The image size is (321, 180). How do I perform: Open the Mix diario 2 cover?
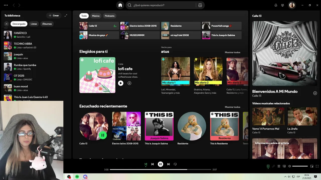[x=208, y=71]
